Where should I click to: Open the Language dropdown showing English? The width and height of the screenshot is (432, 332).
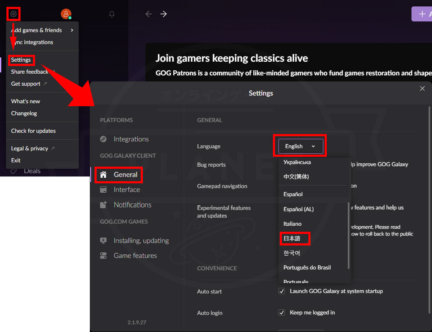(x=301, y=146)
